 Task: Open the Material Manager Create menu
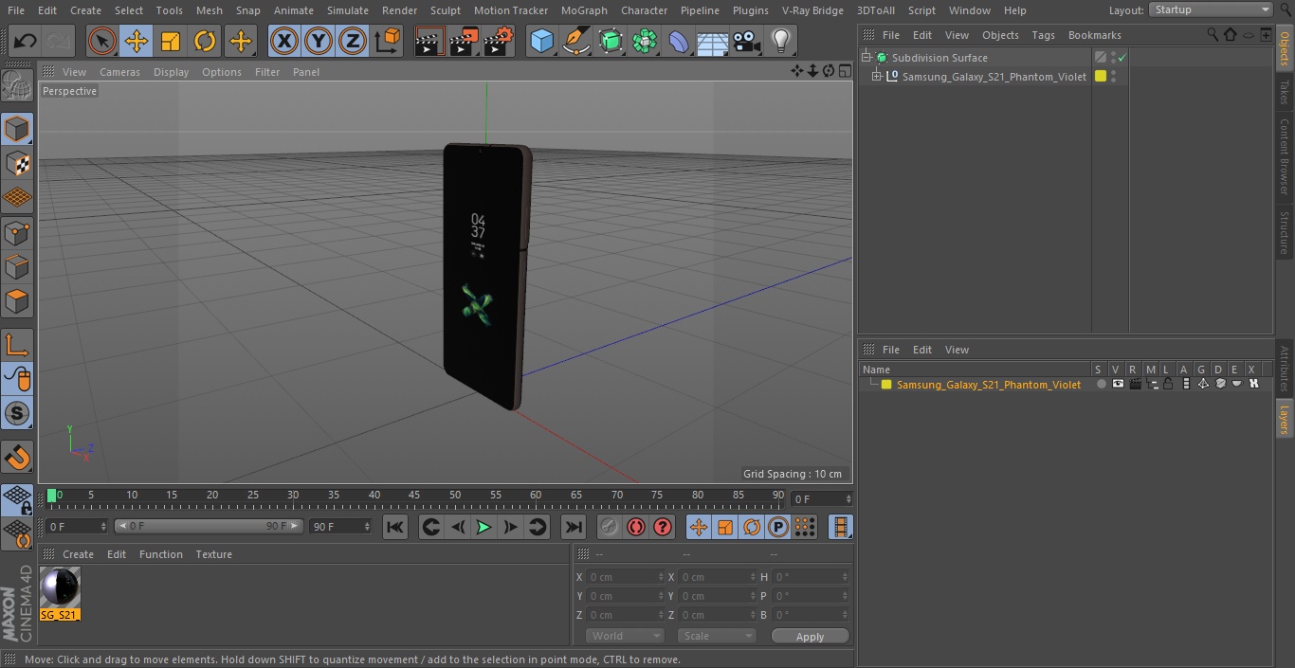point(78,554)
